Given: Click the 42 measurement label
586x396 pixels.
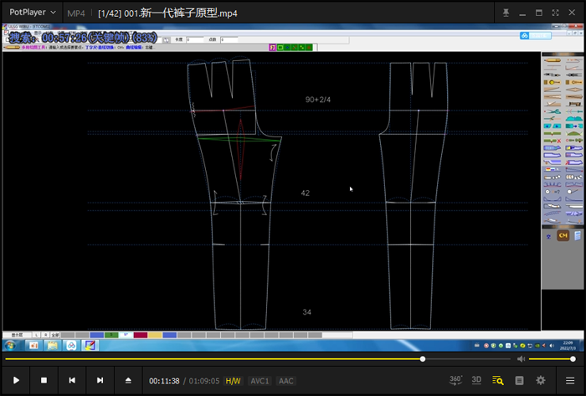Looking at the screenshot, I should [x=306, y=193].
